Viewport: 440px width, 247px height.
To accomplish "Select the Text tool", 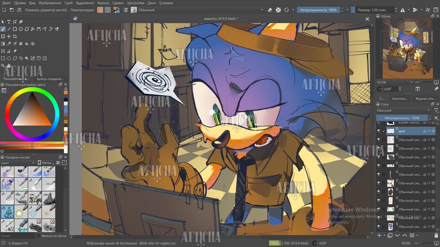I will (x=9, y=22).
